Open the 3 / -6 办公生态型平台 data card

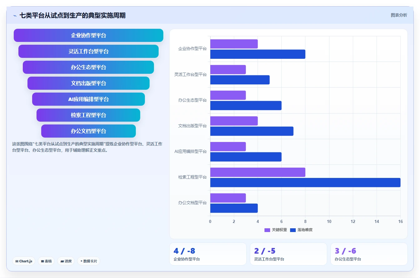coord(369,254)
